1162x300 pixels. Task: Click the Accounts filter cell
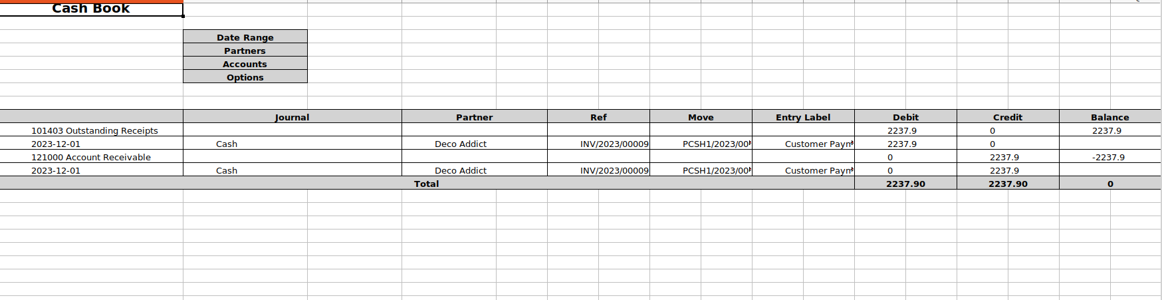(245, 64)
